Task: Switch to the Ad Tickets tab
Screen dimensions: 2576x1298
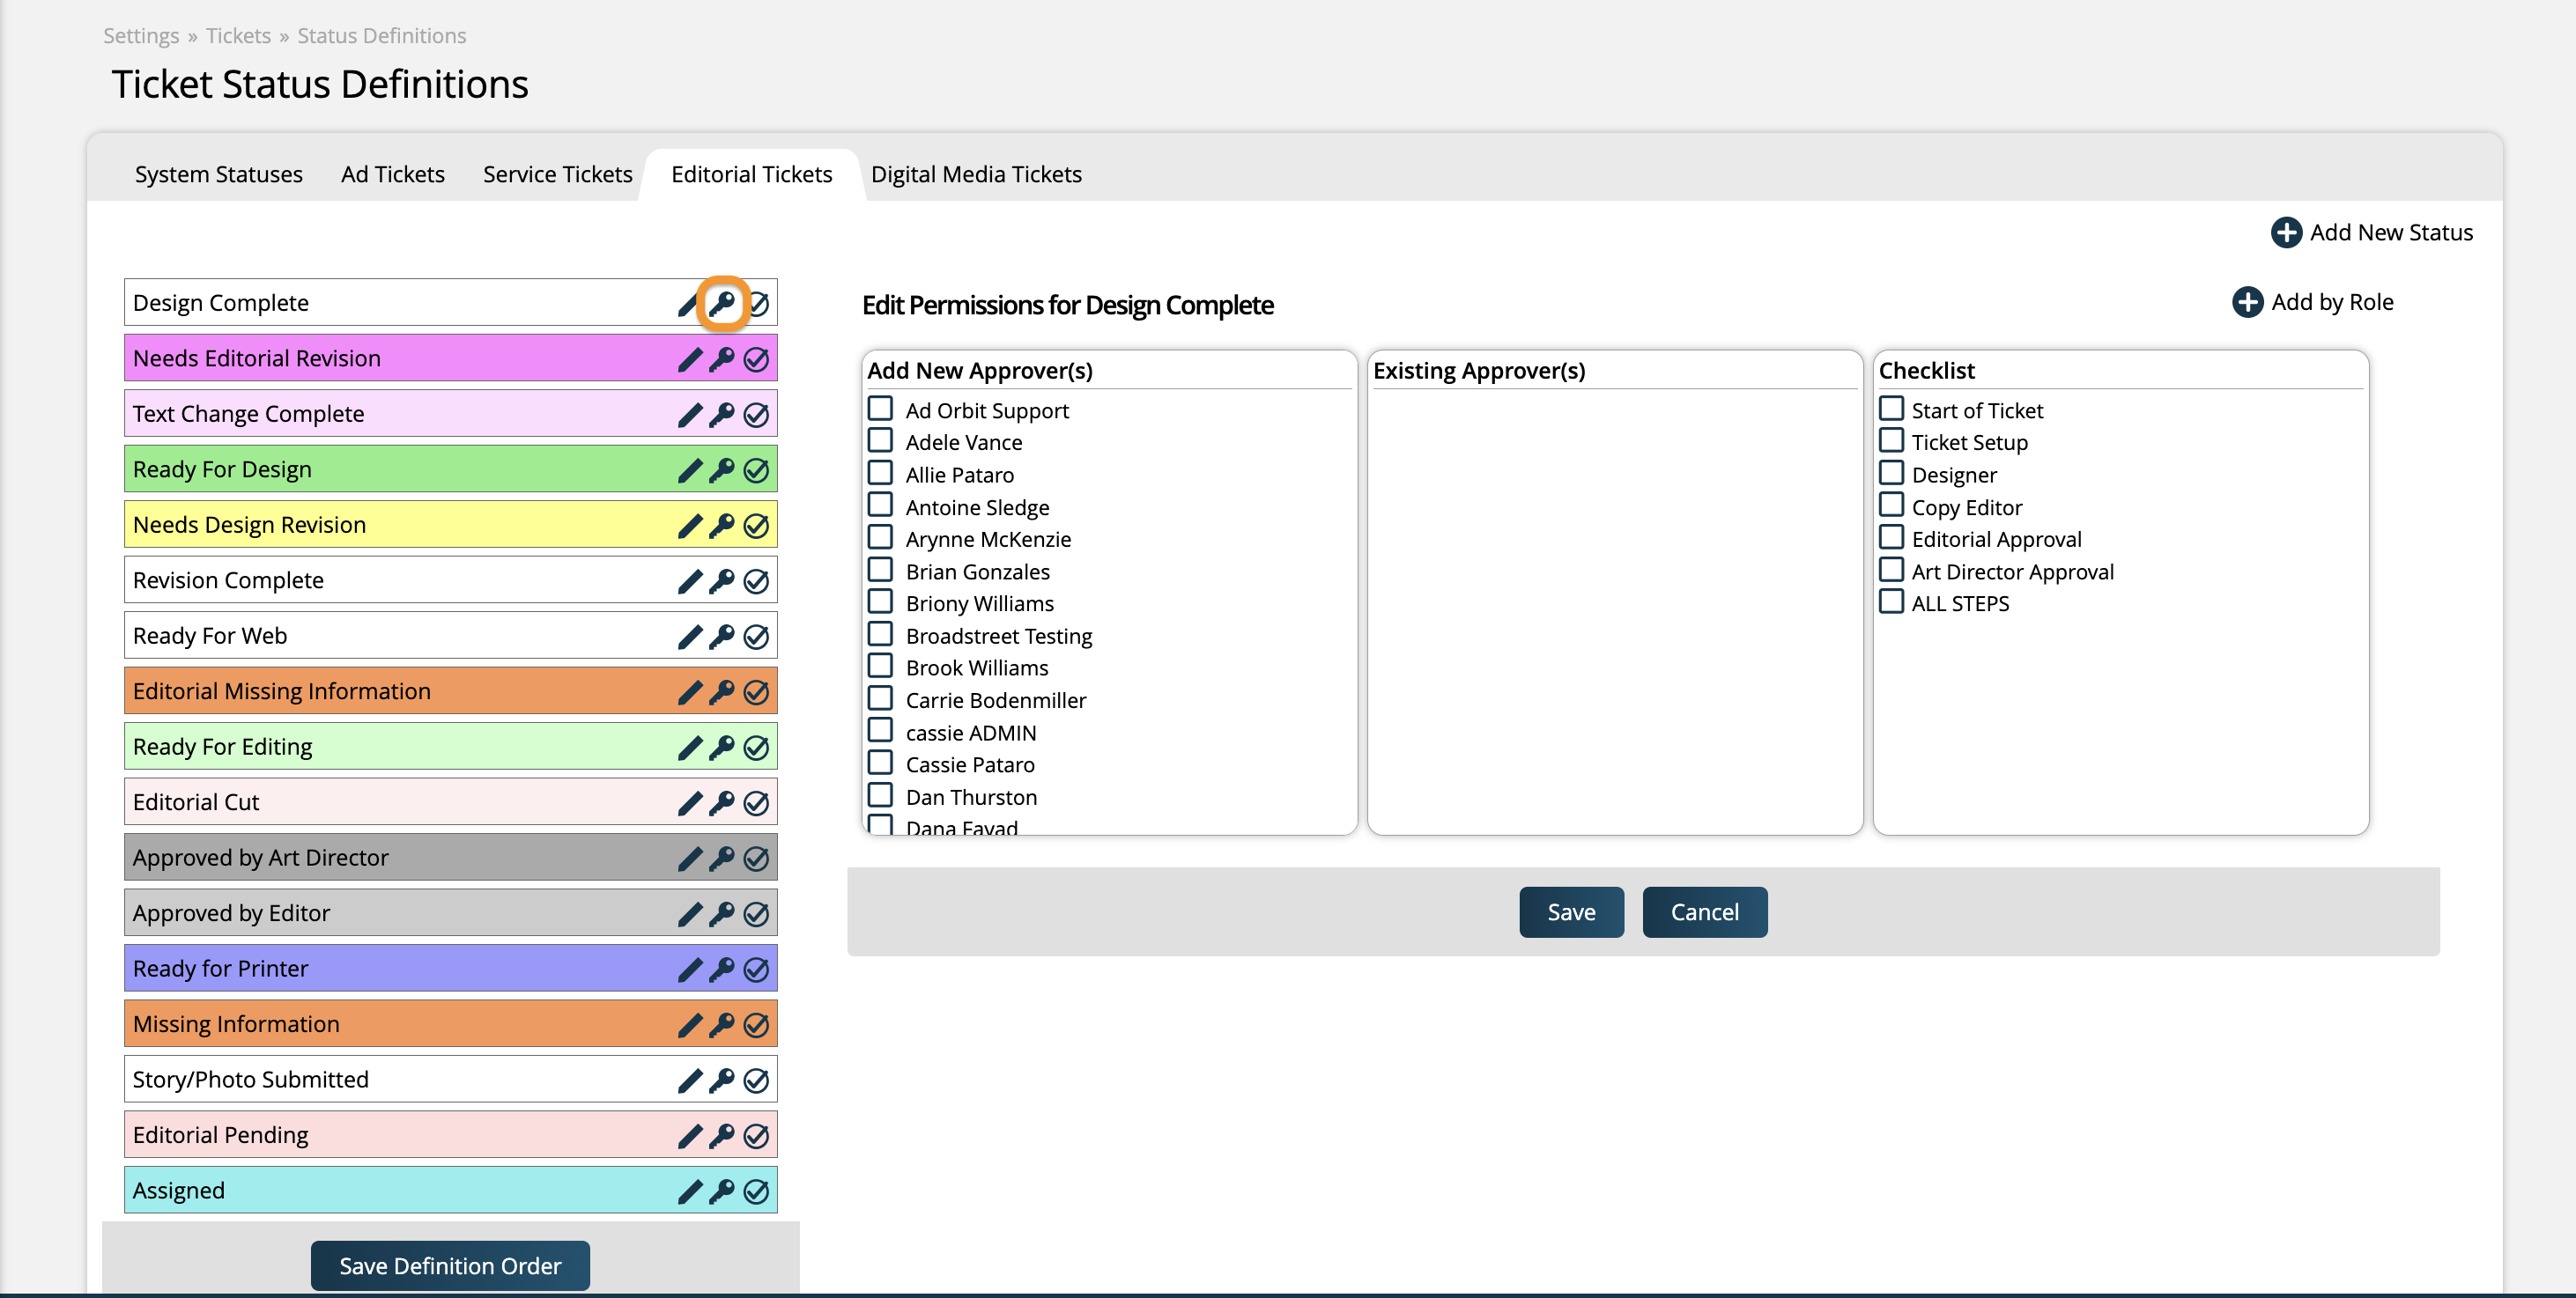Action: [392, 173]
